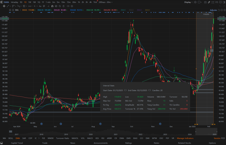226x145 pixels.
Task: Click the text annotation Aa tool
Action: (x=39, y=6)
